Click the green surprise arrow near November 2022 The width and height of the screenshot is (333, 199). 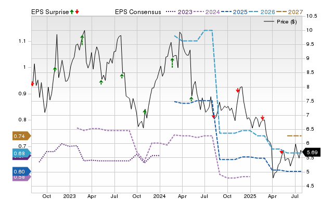(x=55, y=69)
